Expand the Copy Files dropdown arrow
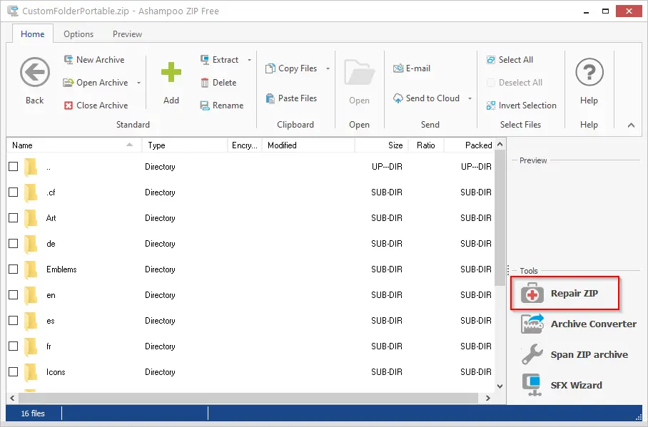 [x=328, y=68]
